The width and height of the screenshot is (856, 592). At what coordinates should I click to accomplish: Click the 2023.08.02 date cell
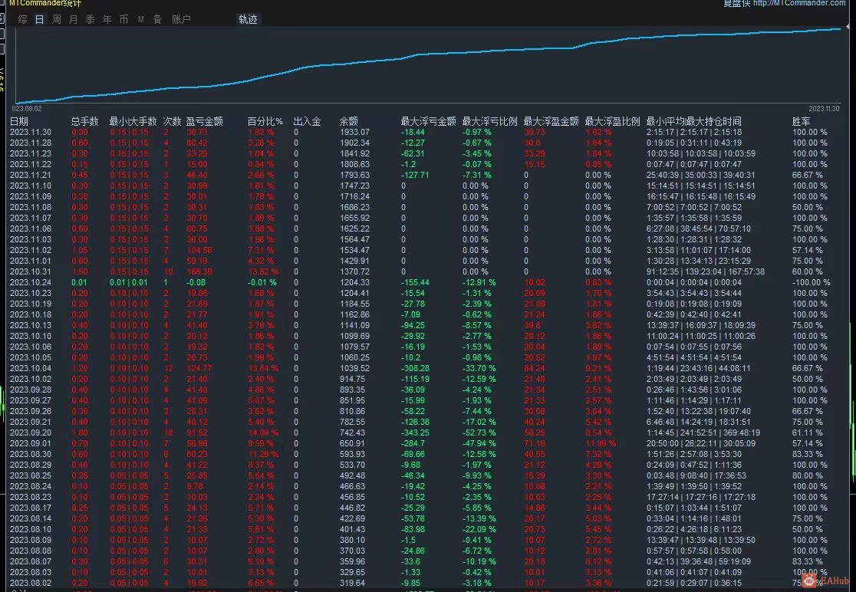tap(31, 583)
